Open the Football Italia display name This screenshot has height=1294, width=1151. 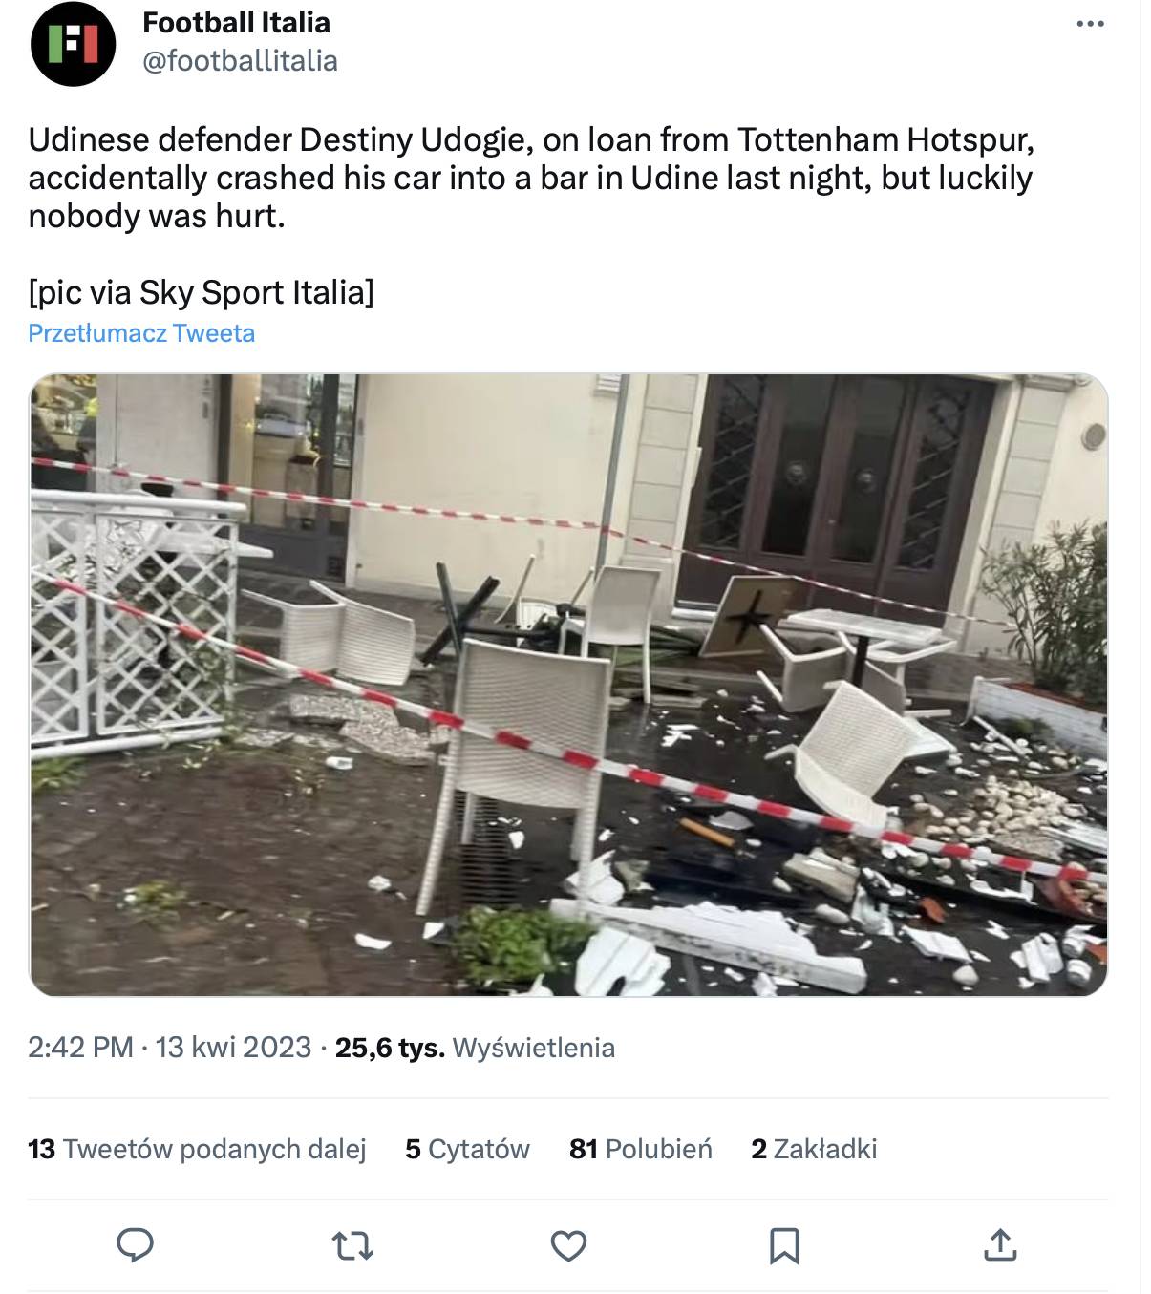(236, 22)
